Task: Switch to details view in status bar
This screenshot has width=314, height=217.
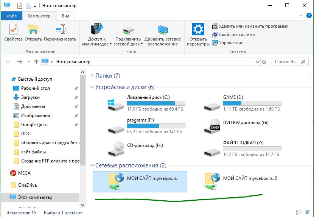Action: (299, 212)
